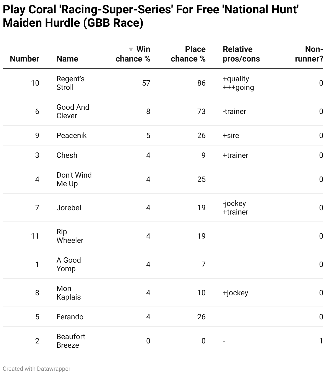Screen dimensions: 326x375
Task: Click Peacenik in the Name column
Action: point(72,135)
